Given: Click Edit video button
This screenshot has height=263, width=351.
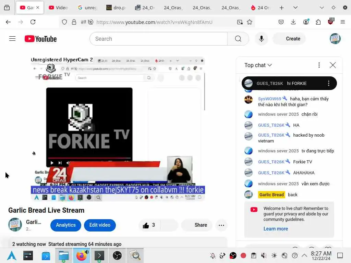Looking at the screenshot, I should tap(100, 225).
